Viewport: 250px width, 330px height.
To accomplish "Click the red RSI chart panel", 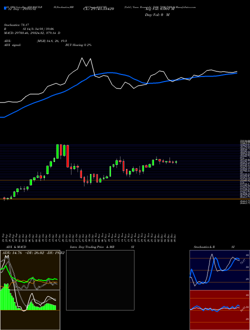I will (x=219, y=310).
